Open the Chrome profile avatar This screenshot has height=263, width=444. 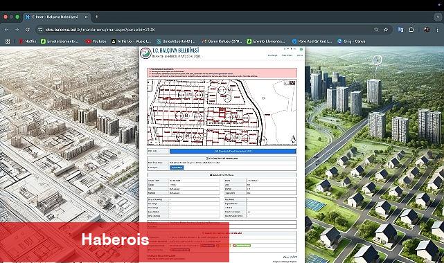(427, 29)
